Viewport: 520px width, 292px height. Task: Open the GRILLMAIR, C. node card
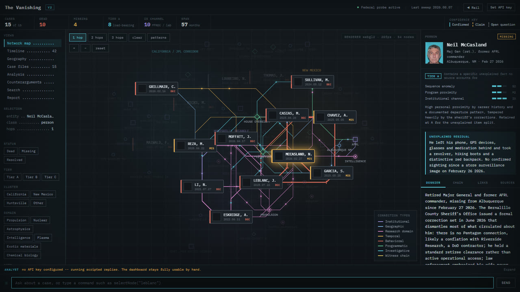(x=157, y=88)
